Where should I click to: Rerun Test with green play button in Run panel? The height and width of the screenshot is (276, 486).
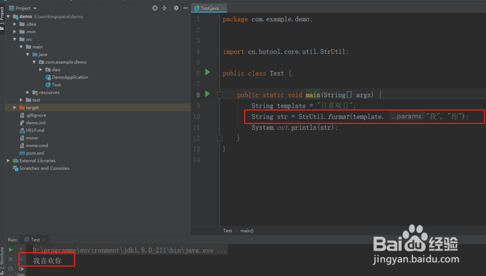point(11,250)
